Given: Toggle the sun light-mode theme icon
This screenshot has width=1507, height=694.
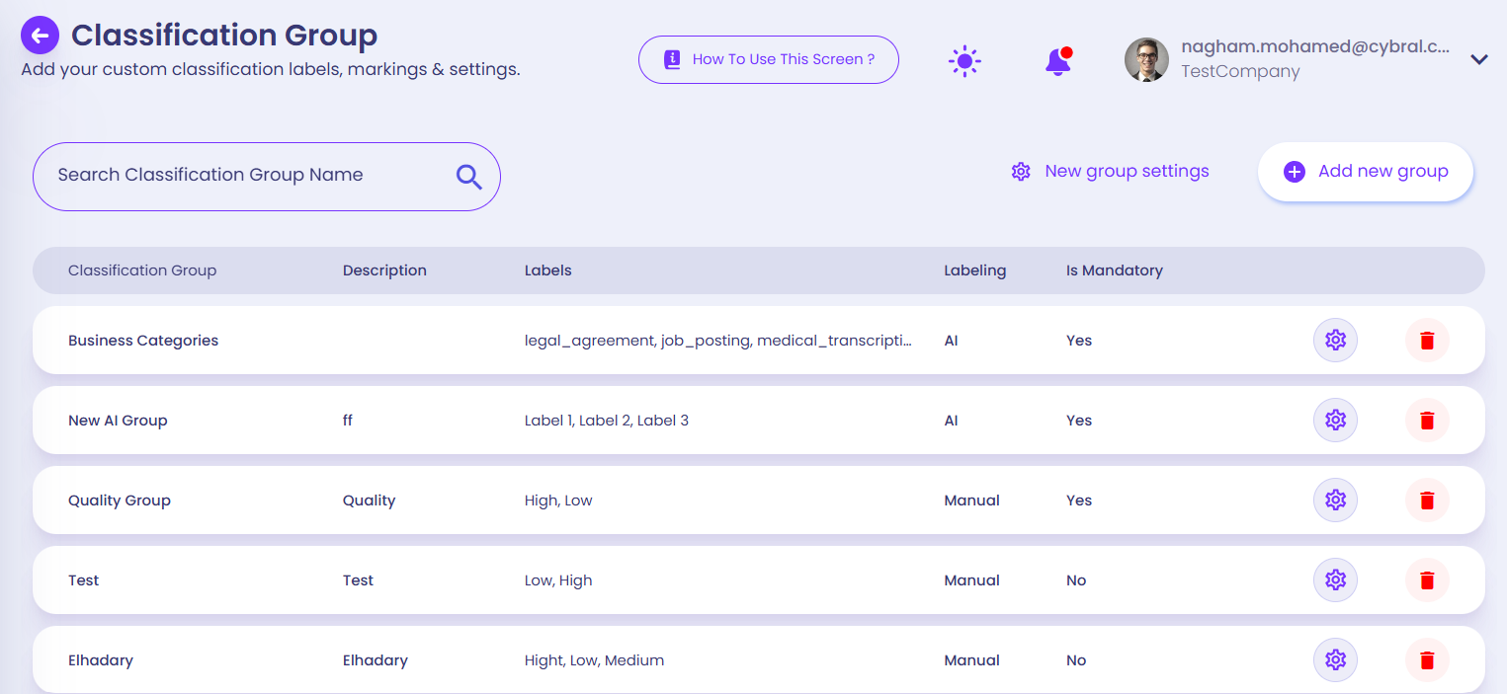Looking at the screenshot, I should [x=963, y=60].
